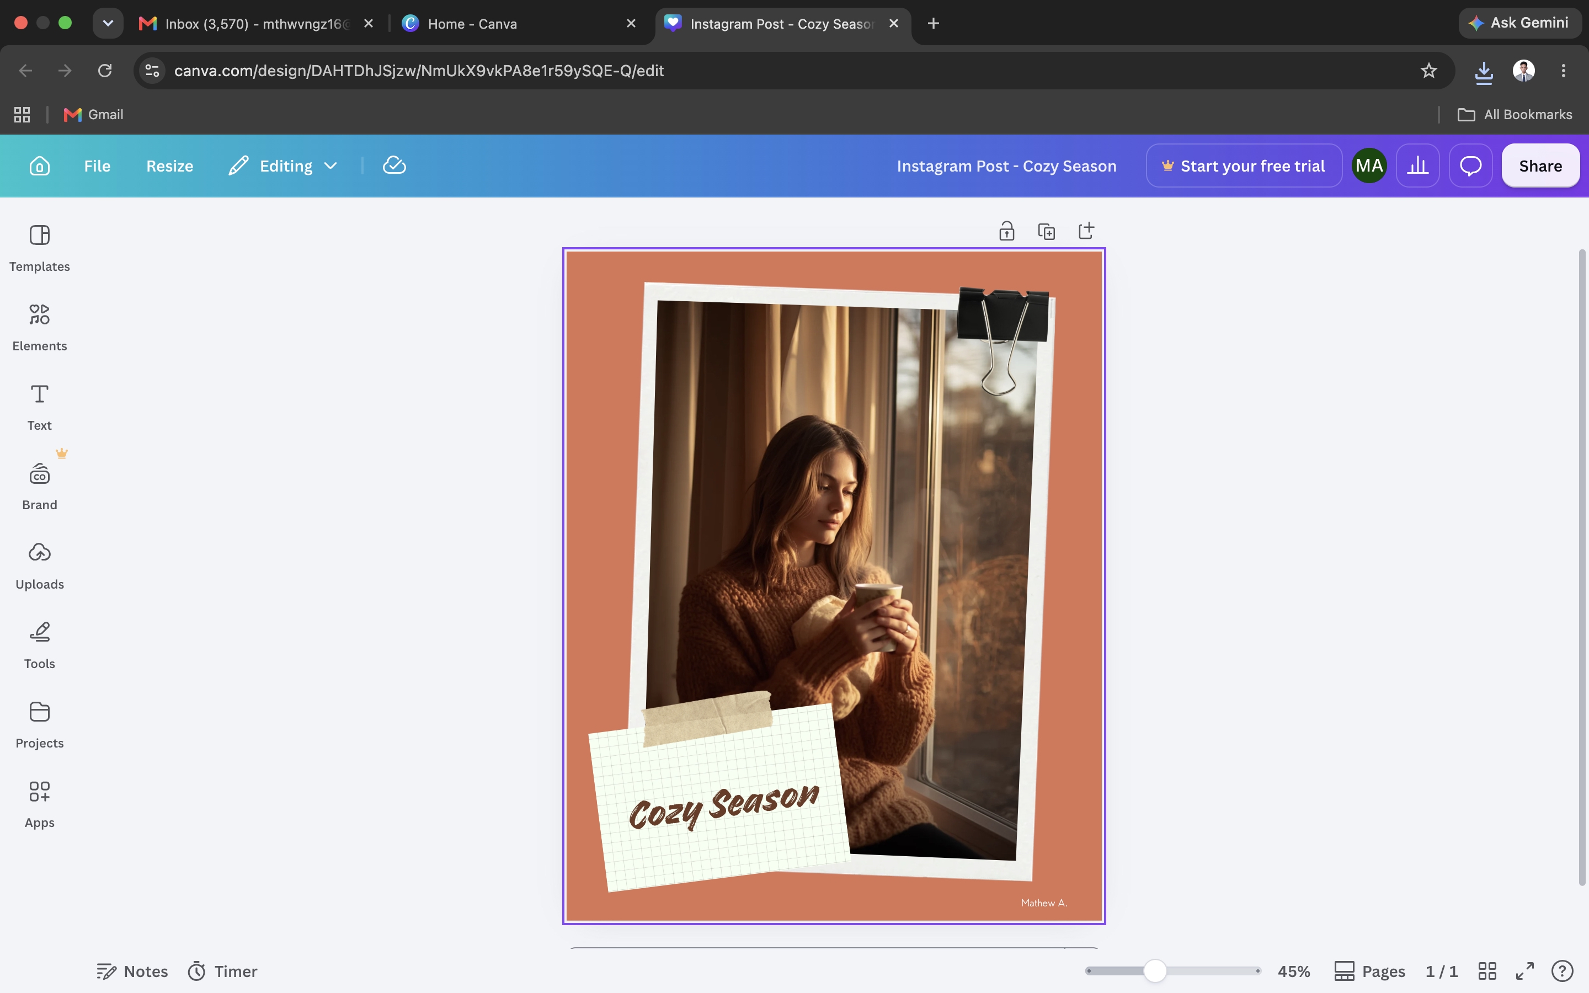The height and width of the screenshot is (993, 1589).
Task: Select the Mathew A. credit text
Action: pyautogui.click(x=1044, y=903)
